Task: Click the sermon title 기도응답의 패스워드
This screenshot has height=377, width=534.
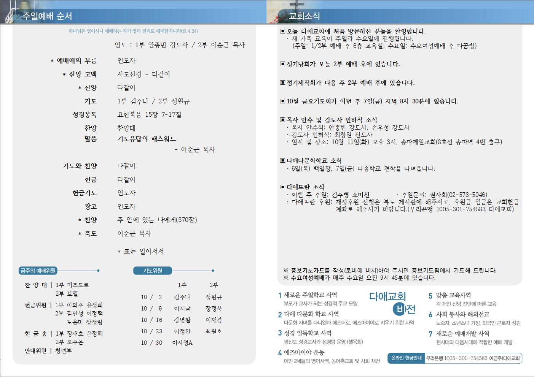Action: [147, 139]
